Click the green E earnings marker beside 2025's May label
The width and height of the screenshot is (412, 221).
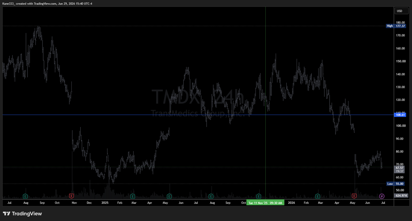169,196
